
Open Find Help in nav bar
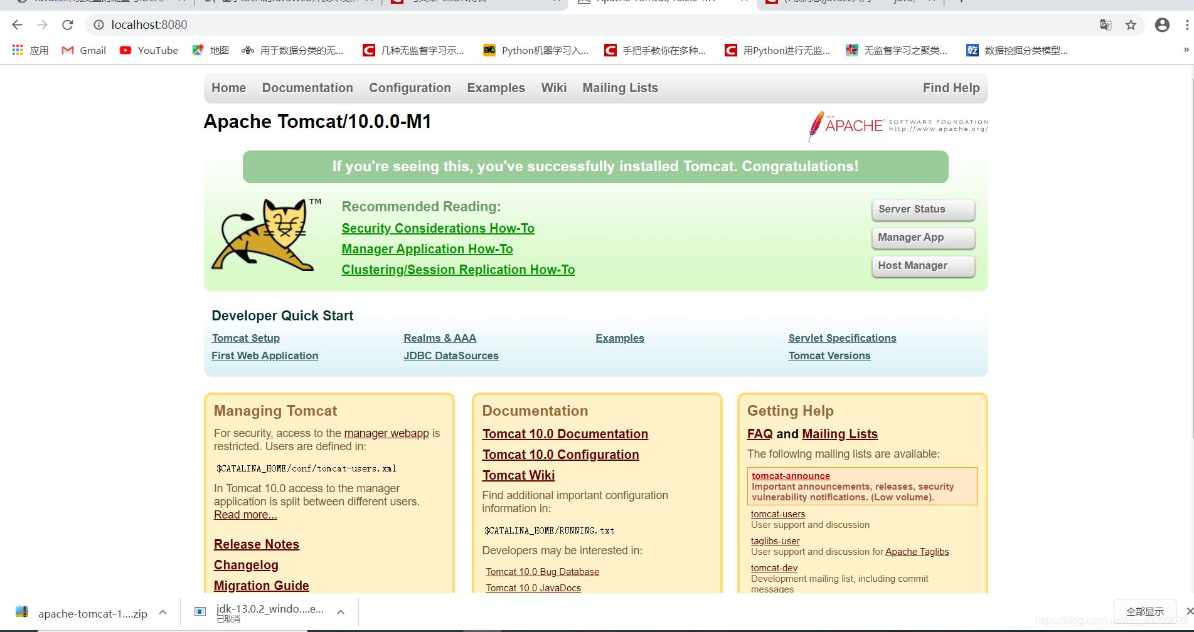click(x=951, y=88)
